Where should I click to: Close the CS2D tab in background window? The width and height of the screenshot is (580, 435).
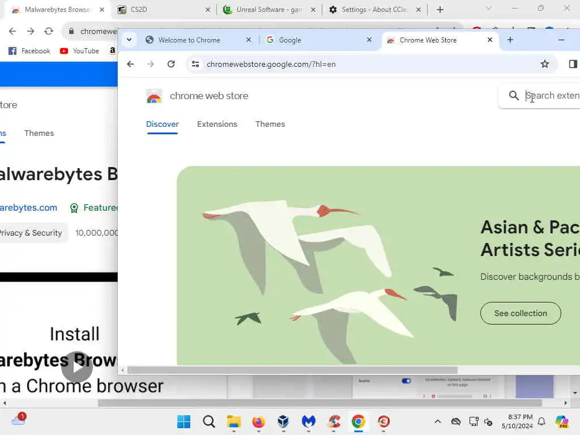[x=208, y=10]
